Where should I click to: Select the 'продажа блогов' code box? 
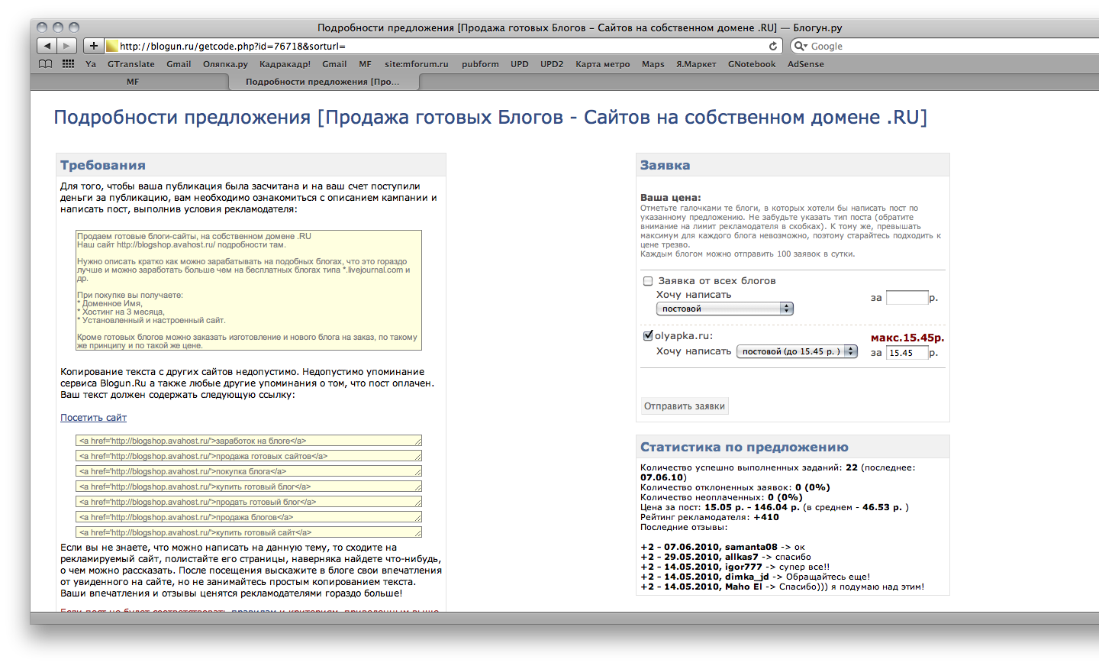tap(249, 517)
